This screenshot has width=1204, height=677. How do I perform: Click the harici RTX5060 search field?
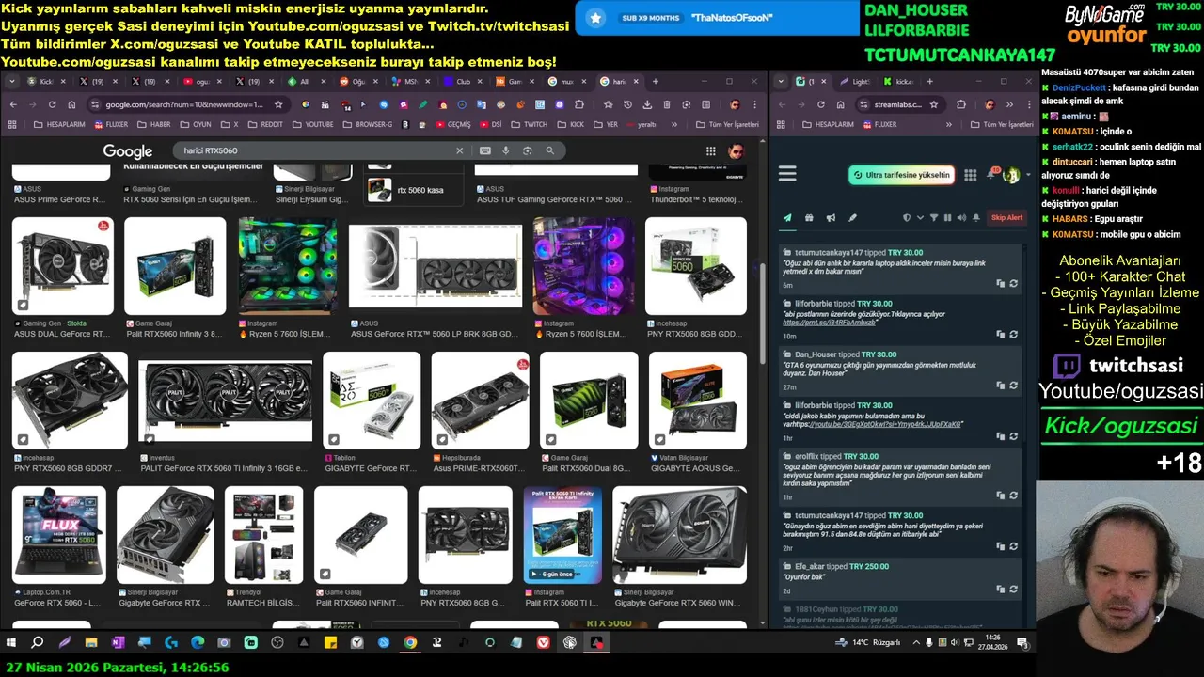click(315, 150)
